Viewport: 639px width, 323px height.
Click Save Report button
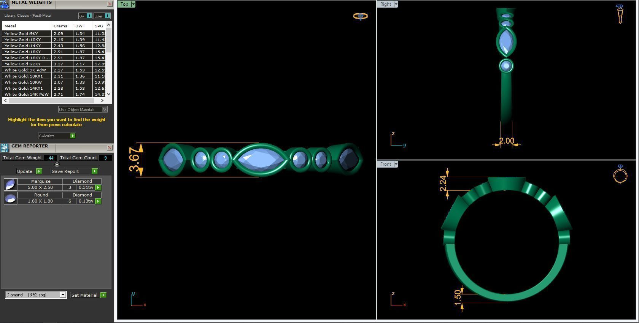65,171
